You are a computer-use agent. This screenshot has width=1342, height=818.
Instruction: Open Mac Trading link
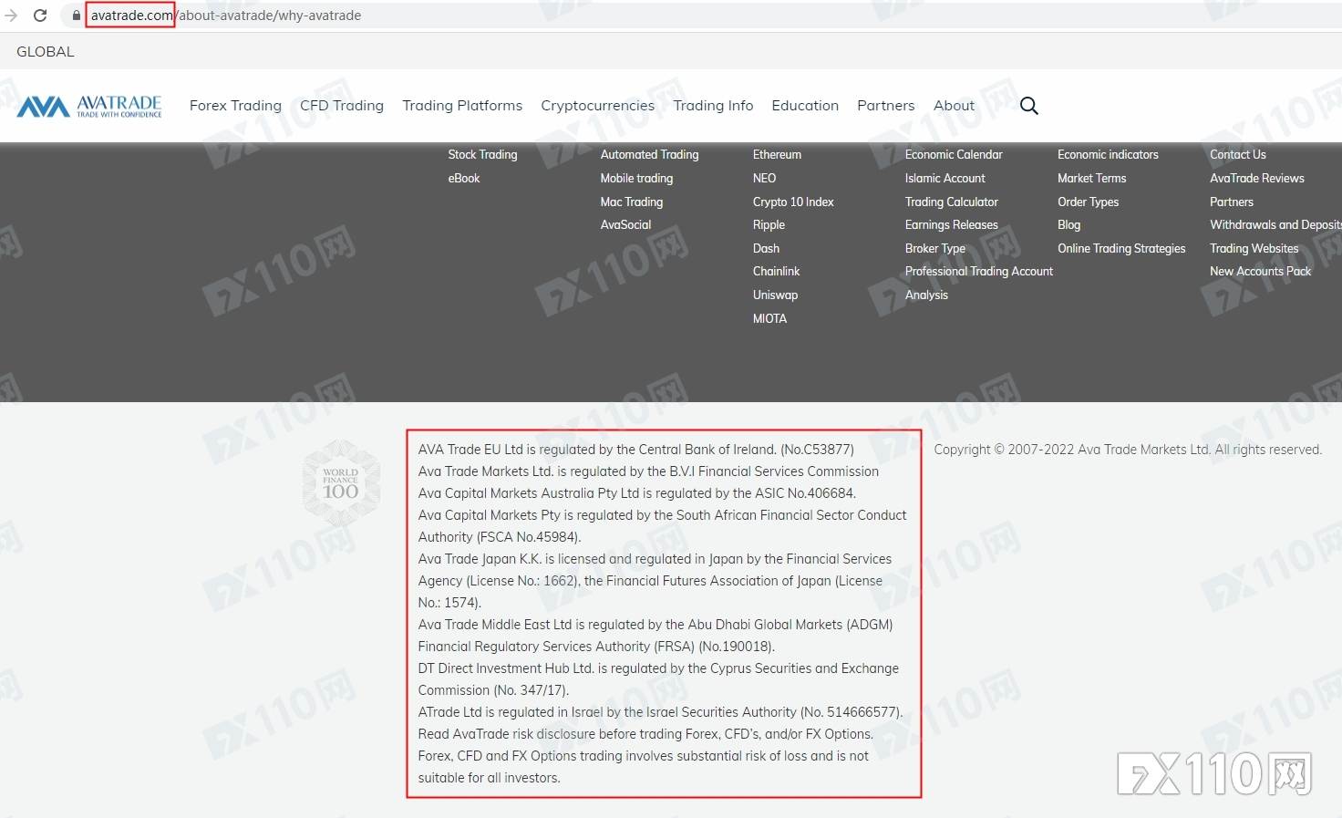(x=632, y=202)
